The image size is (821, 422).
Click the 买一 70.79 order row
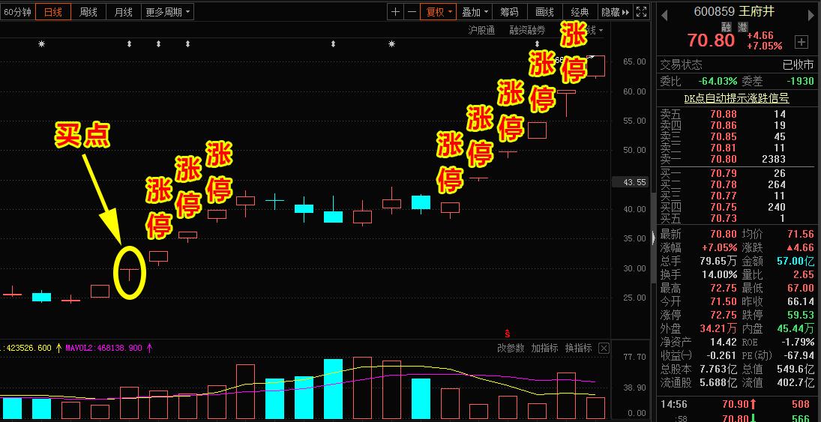736,173
